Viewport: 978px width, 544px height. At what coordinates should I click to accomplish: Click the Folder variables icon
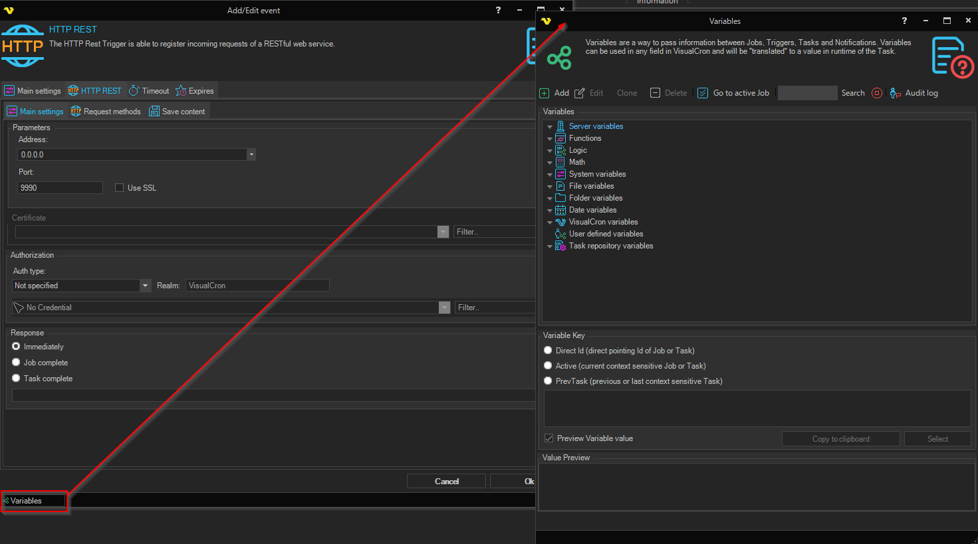coord(560,198)
